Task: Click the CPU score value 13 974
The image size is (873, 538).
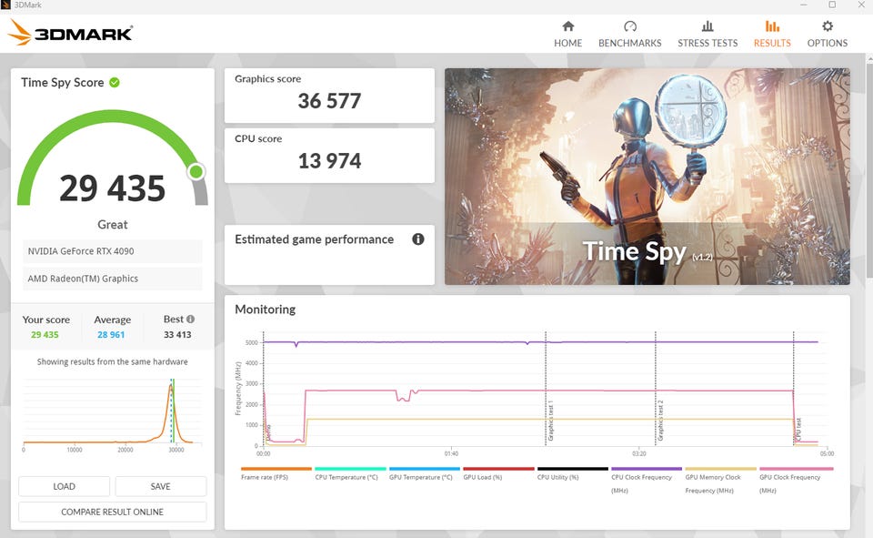Action: [x=329, y=161]
